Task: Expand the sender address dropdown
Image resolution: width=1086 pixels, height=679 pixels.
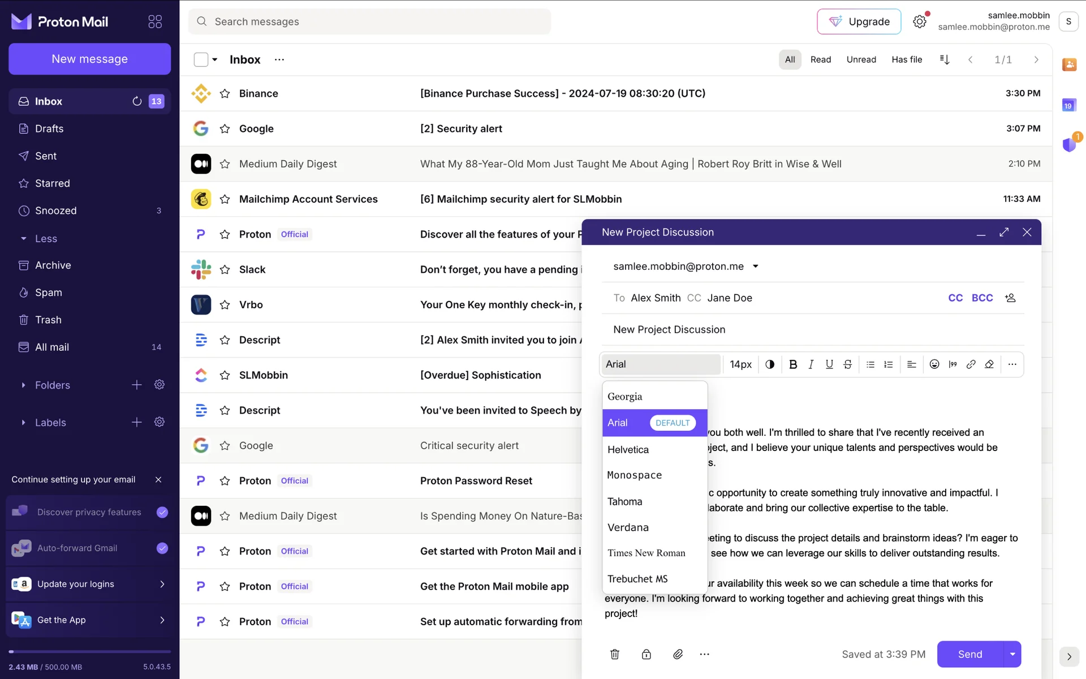Action: click(755, 267)
